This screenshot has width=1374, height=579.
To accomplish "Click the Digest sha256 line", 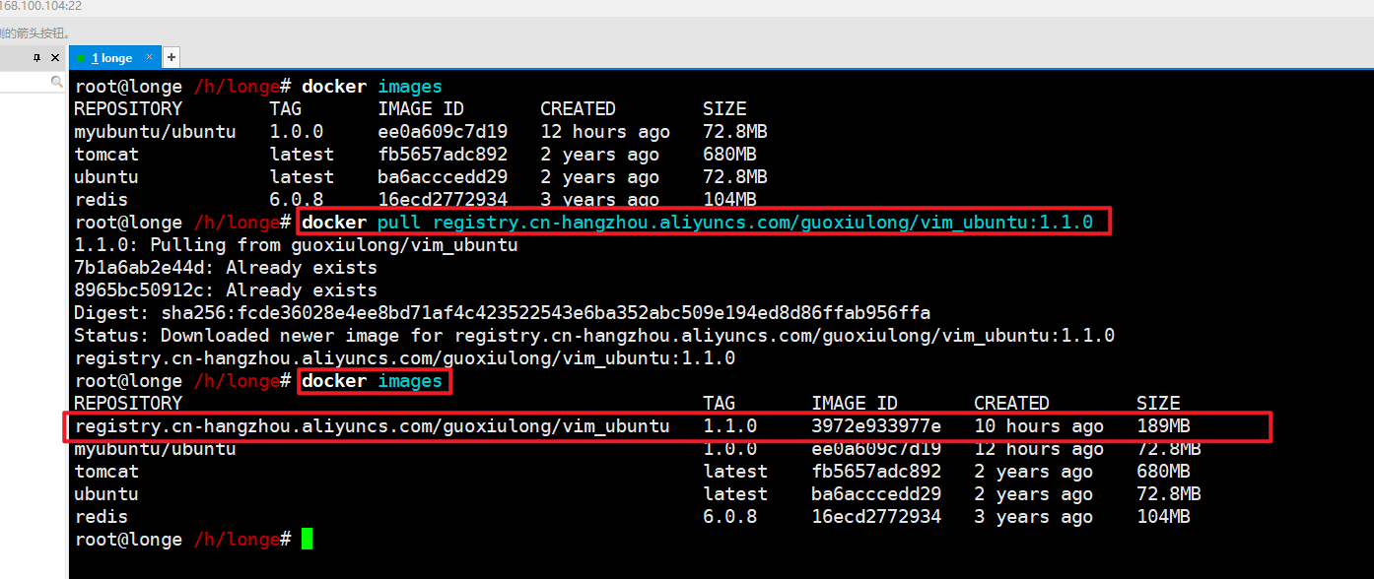I will pyautogui.click(x=502, y=313).
